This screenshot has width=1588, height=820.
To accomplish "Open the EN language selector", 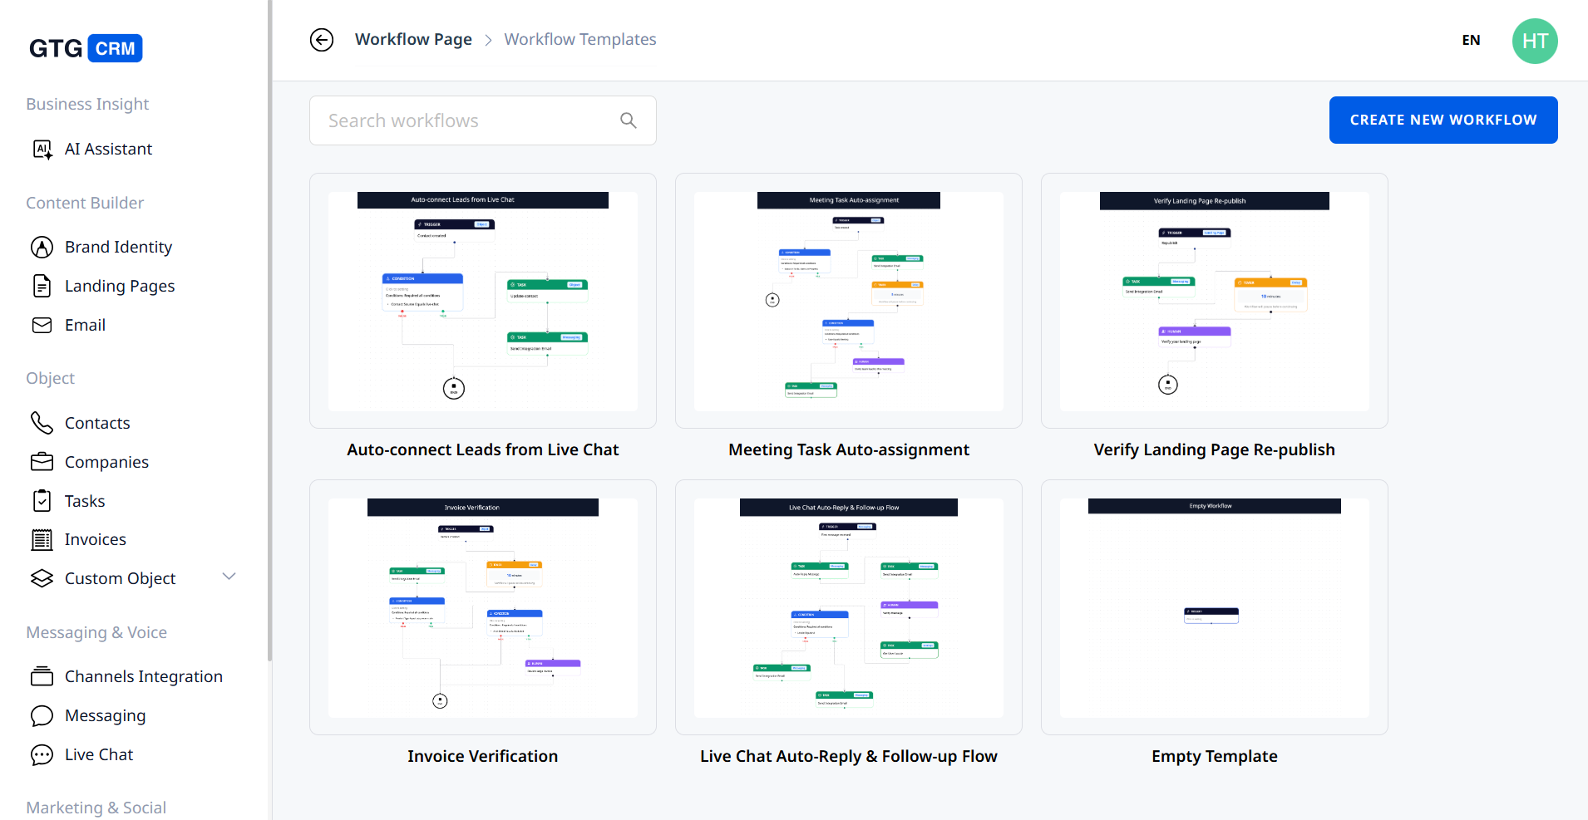I will (1471, 40).
